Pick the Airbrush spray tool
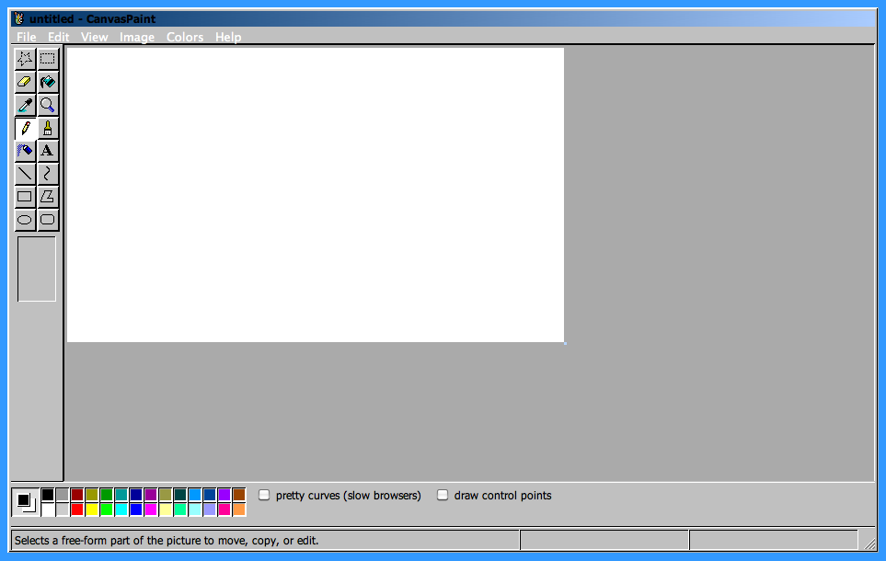 [x=25, y=151]
